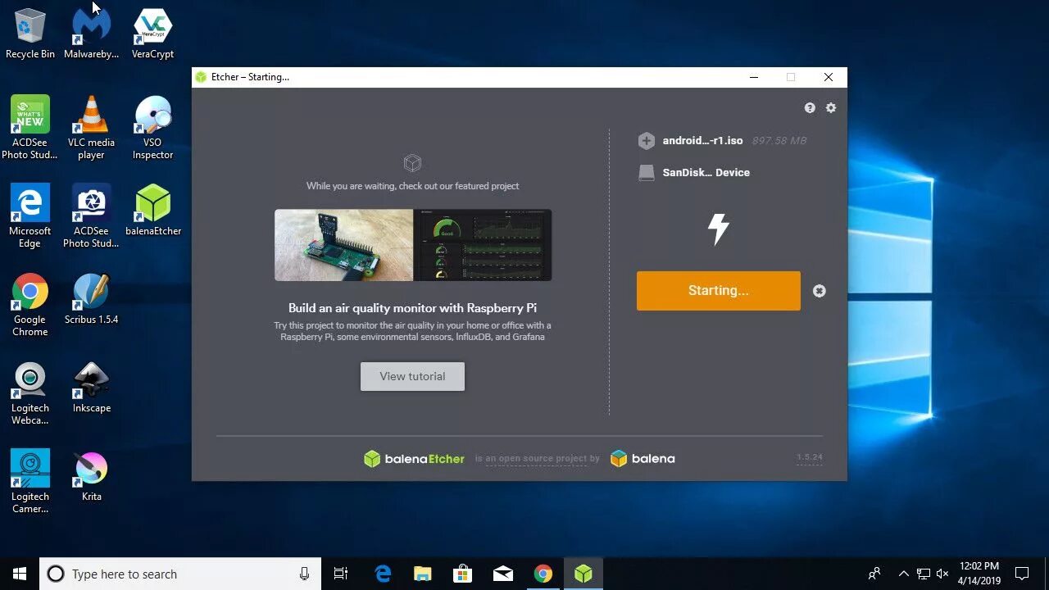The width and height of the screenshot is (1049, 590).
Task: Click the cube icon above featured project text
Action: tap(413, 163)
